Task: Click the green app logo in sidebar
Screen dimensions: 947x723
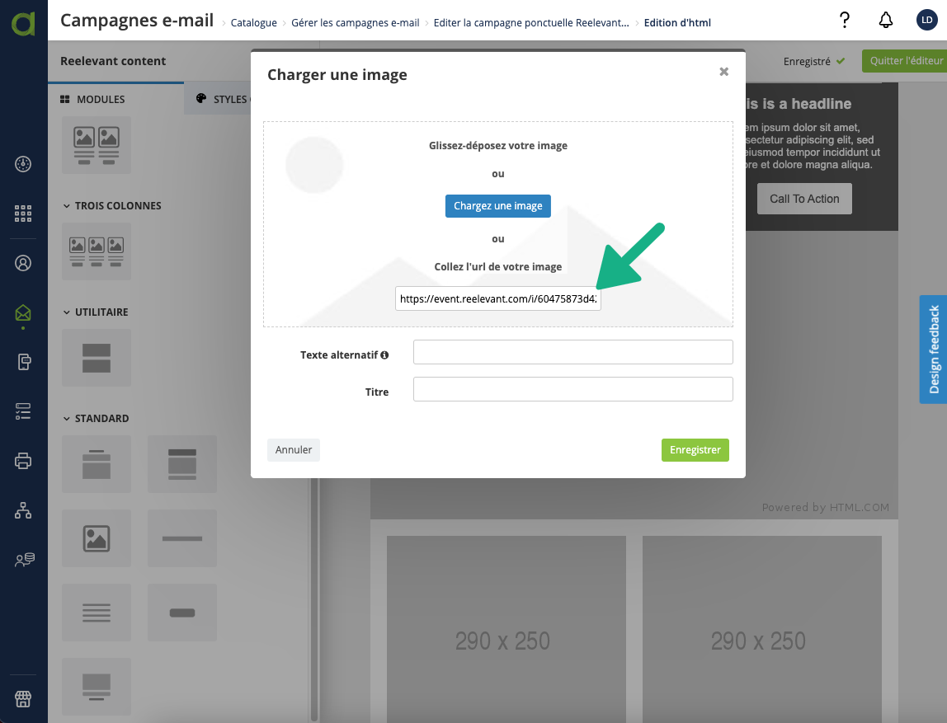Action: [x=24, y=22]
